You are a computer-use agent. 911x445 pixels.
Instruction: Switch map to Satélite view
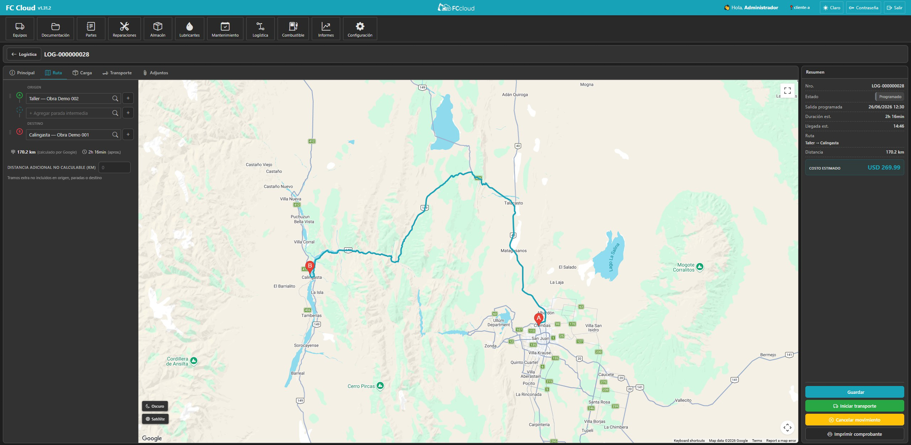156,419
